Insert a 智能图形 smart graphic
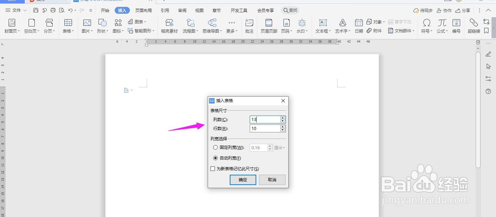Screen dimensions: 496x217 coord(141,31)
